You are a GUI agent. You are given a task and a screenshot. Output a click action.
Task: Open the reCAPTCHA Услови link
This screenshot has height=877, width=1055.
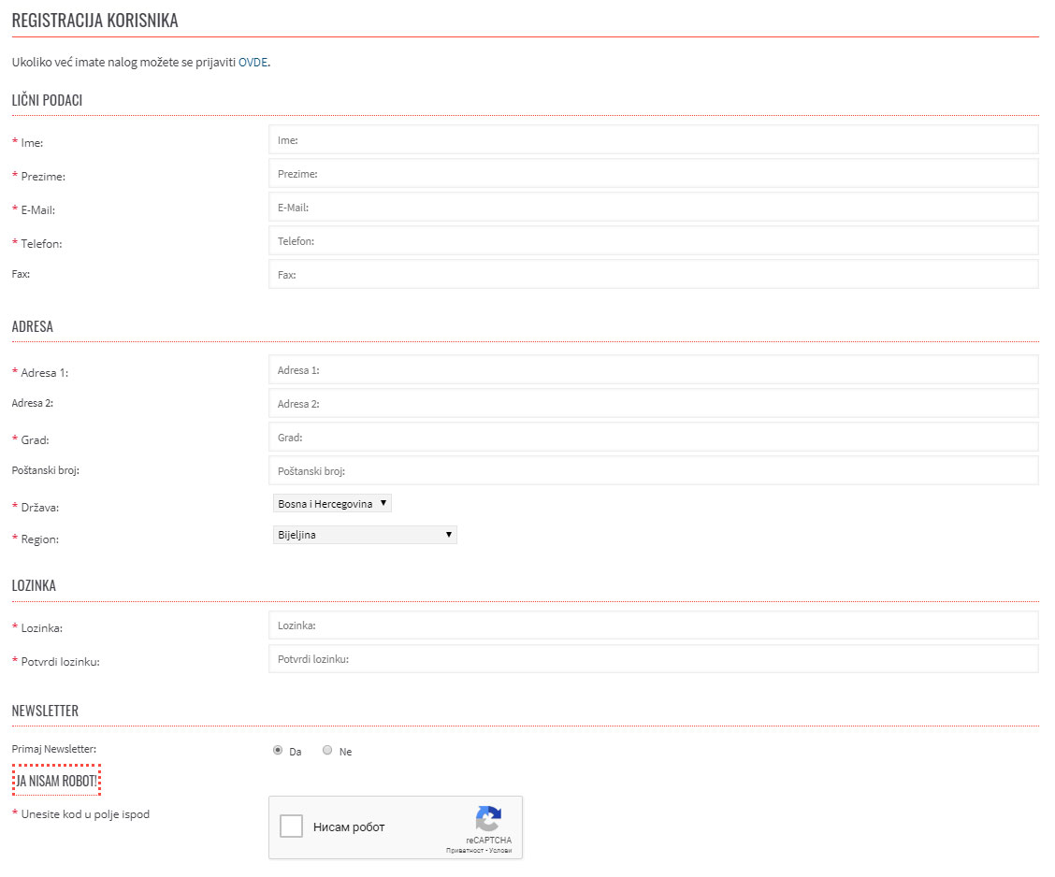[x=500, y=851]
